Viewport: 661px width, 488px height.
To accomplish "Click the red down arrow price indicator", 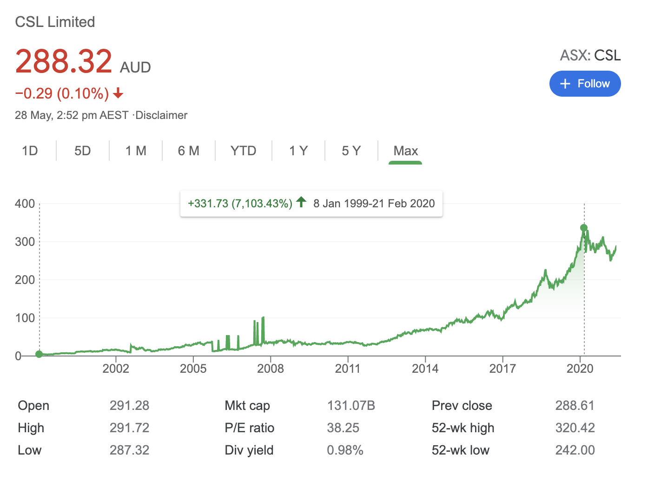I will click(118, 94).
